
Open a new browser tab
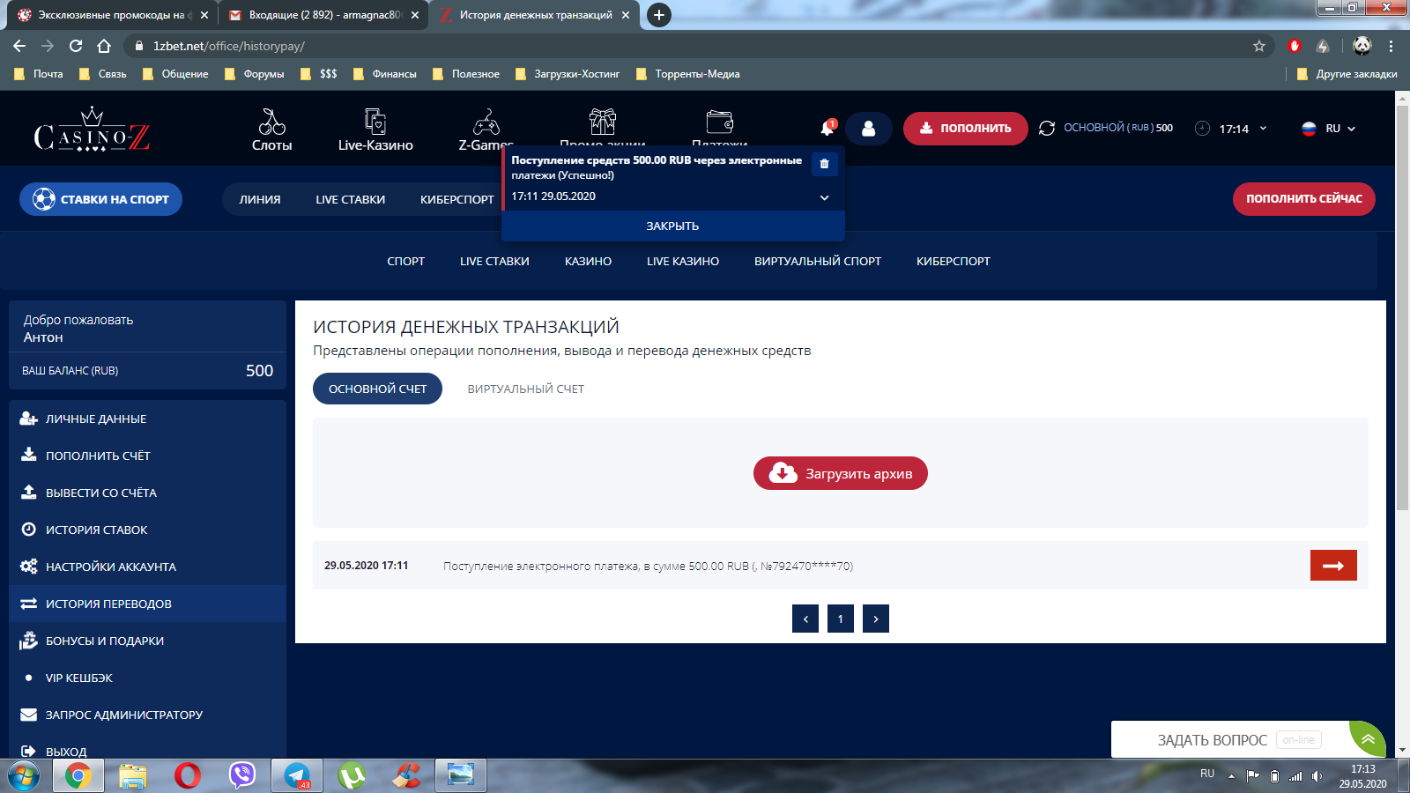(x=659, y=15)
